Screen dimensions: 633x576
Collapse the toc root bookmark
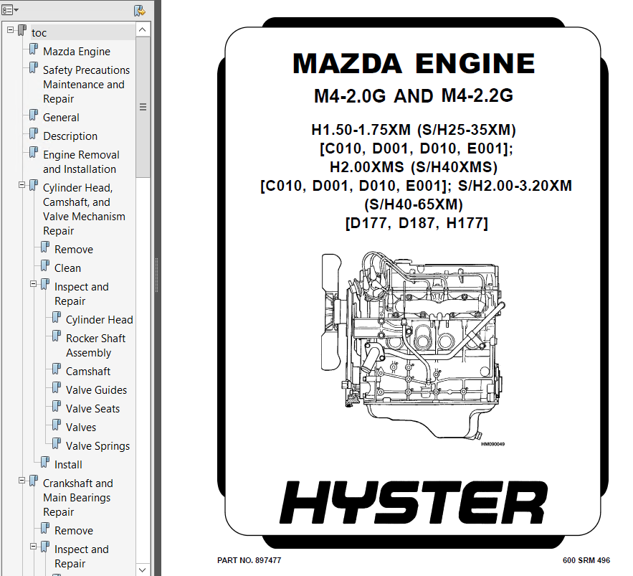click(x=11, y=30)
